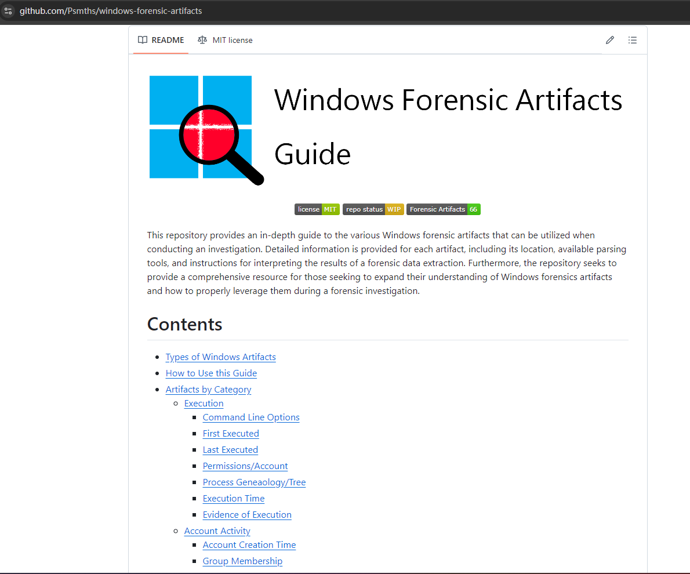Open Command Line Options link
The height and width of the screenshot is (574, 690).
251,417
